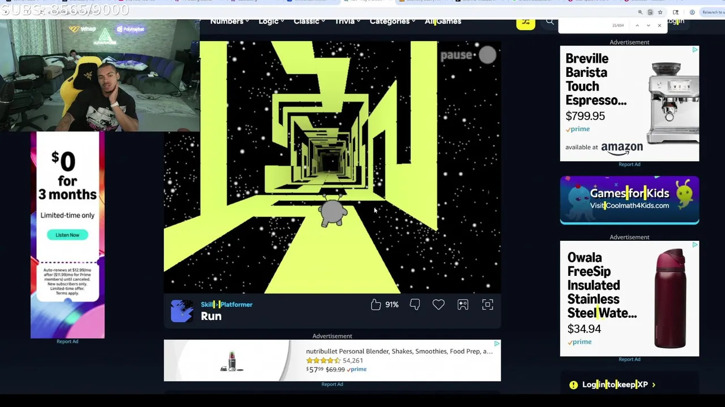The height and width of the screenshot is (407, 725).
Task: Bookmark this page with star icon
Action: tap(660, 12)
